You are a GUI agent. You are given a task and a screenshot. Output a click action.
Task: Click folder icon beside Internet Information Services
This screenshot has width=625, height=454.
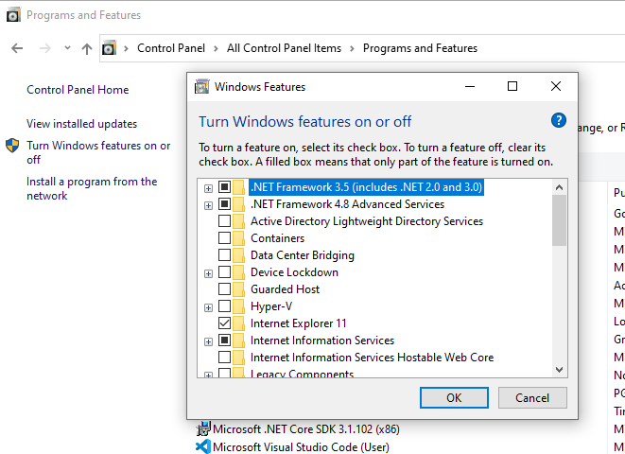pos(239,340)
